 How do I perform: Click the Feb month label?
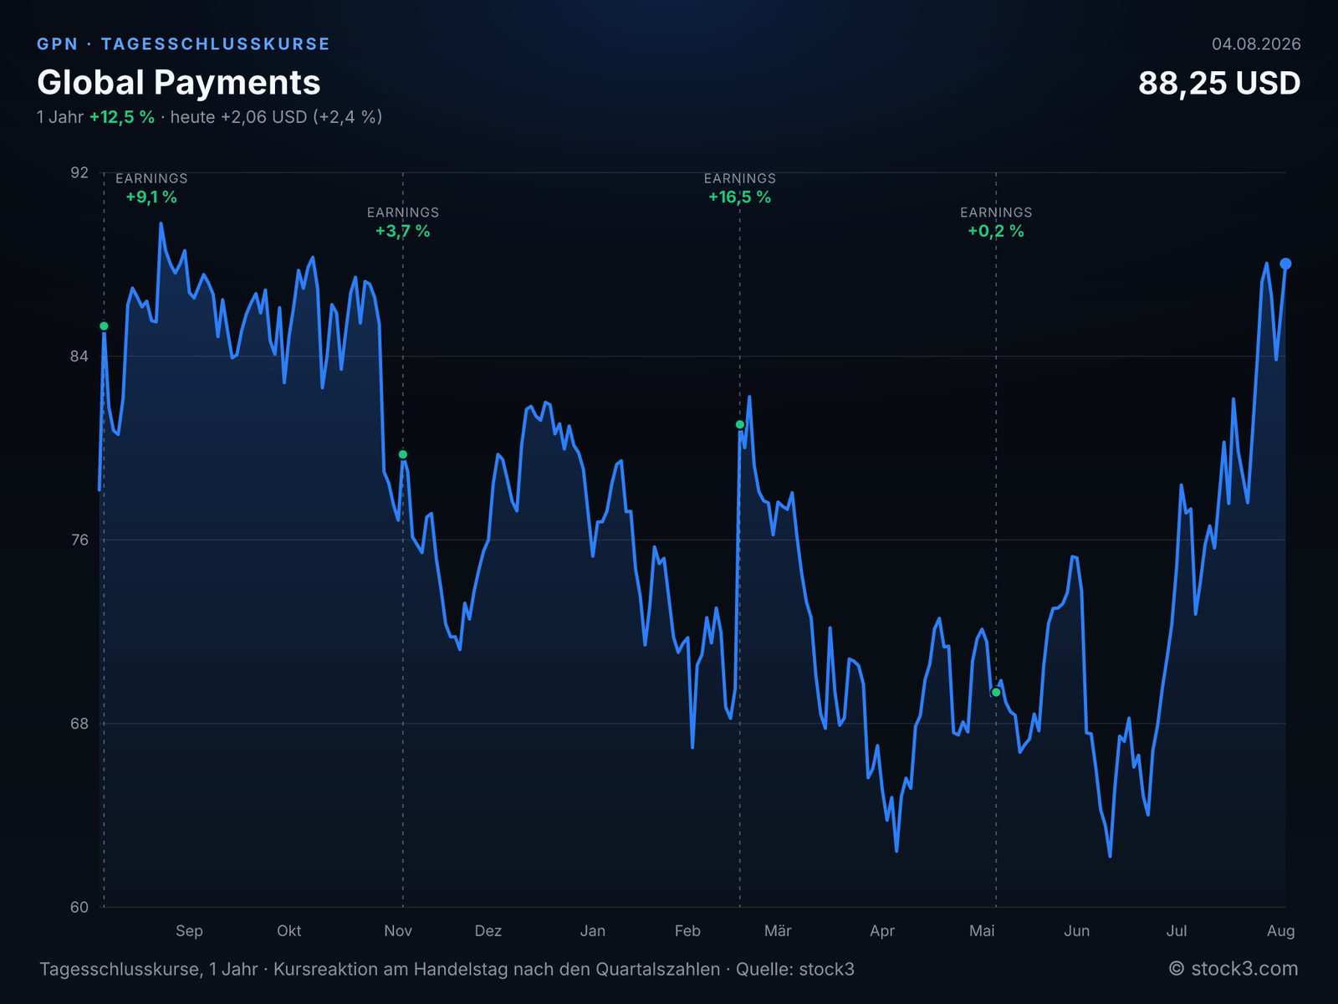tap(687, 930)
